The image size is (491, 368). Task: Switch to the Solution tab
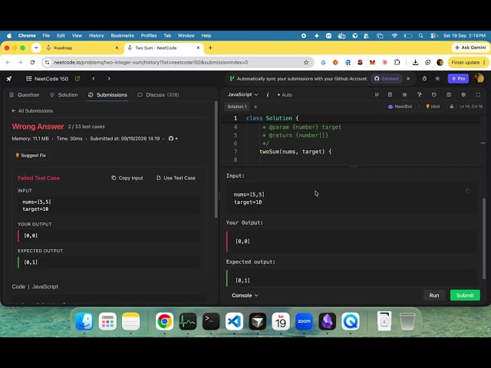[x=64, y=95]
